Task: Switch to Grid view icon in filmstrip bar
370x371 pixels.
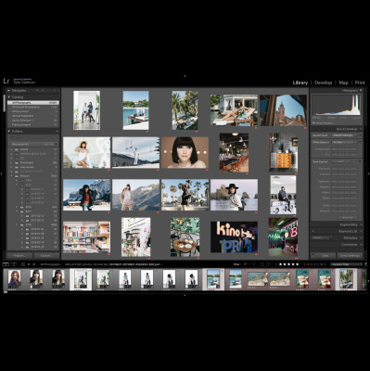Action: (23, 264)
